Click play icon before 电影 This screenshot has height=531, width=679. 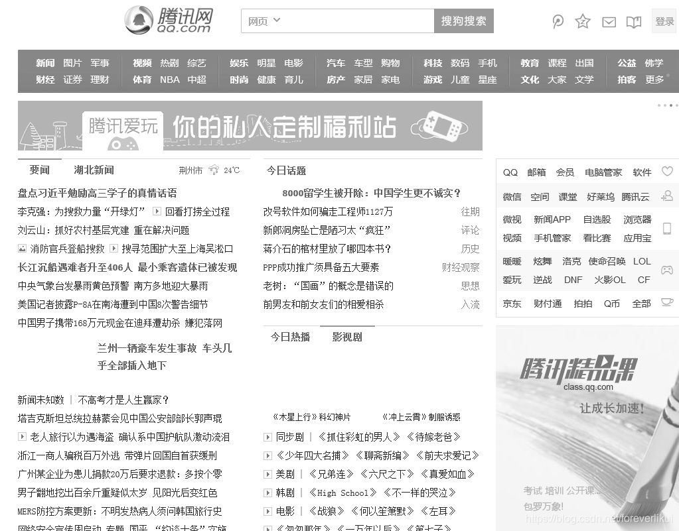(267, 512)
